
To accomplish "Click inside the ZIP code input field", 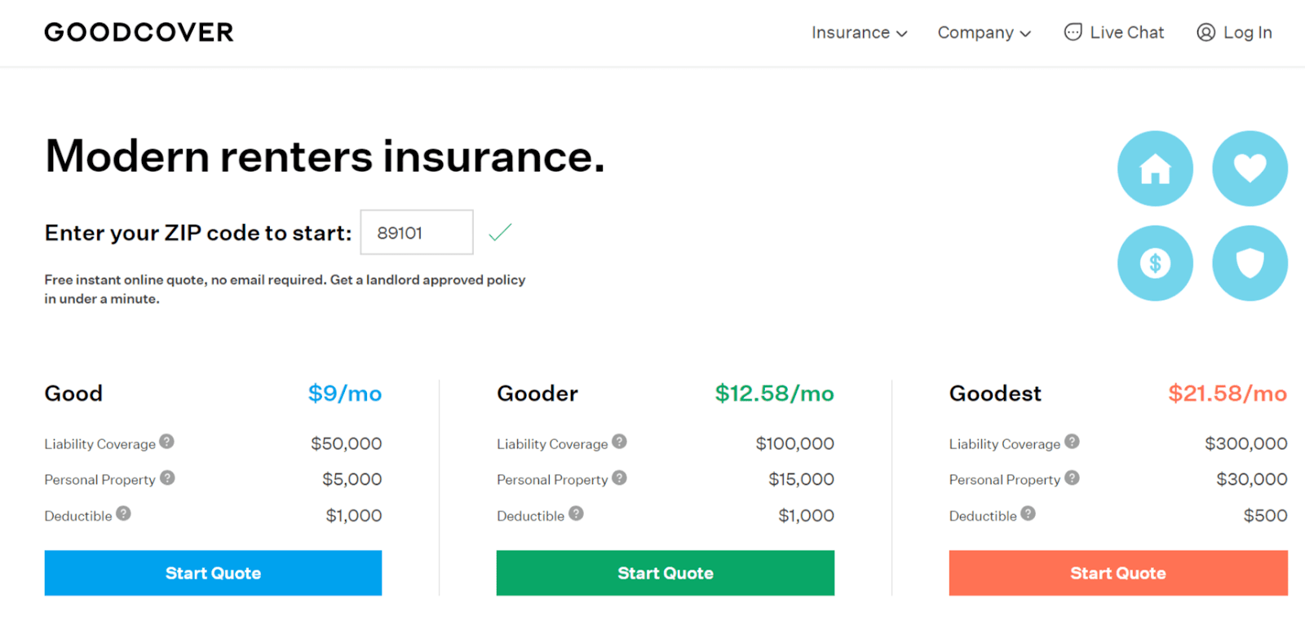I will pyautogui.click(x=416, y=232).
